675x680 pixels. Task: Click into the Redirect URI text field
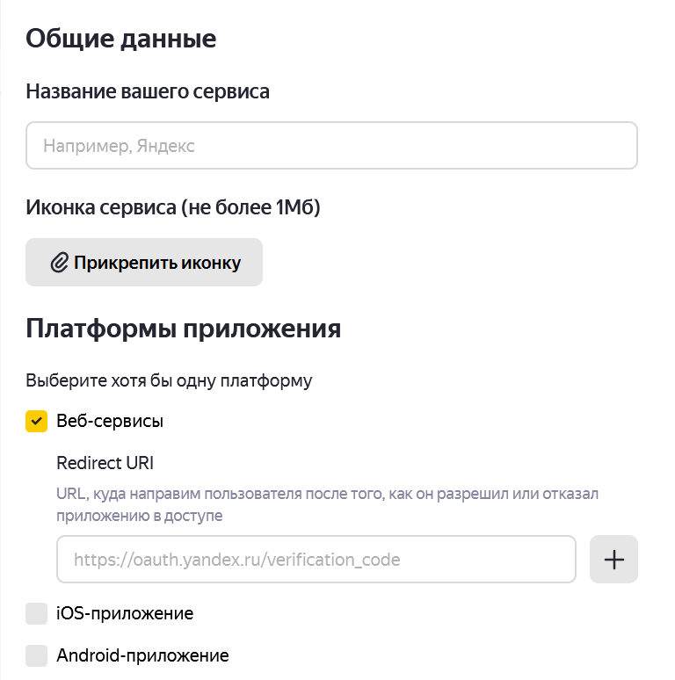(316, 560)
